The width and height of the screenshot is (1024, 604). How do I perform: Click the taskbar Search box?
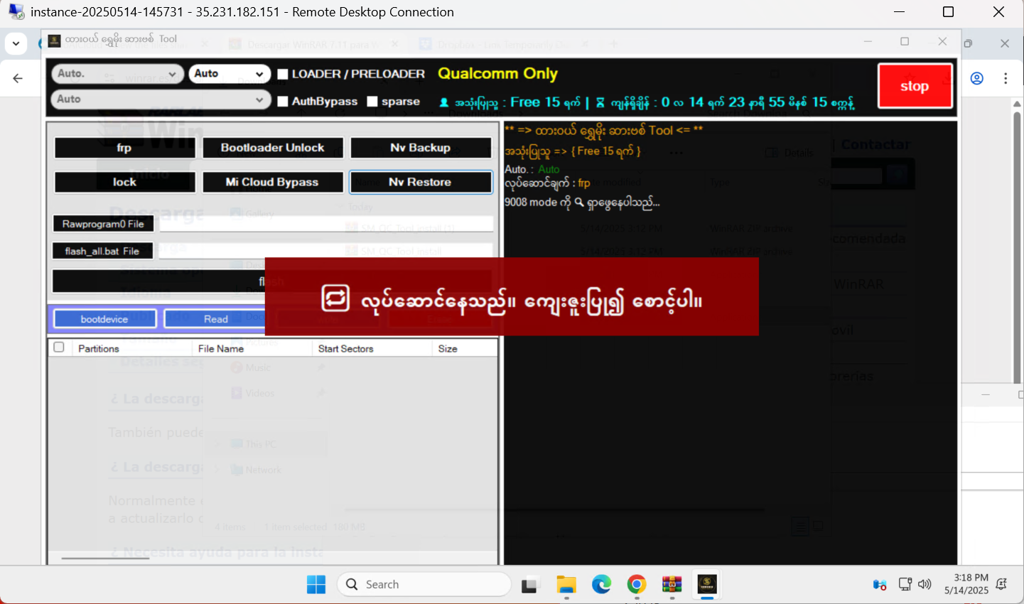pos(424,584)
